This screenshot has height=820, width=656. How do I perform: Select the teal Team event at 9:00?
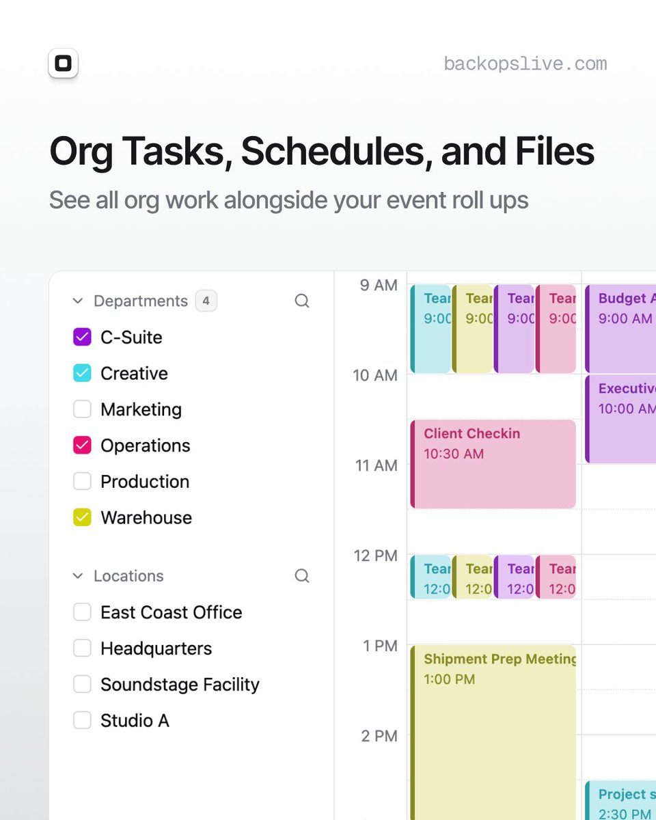point(430,329)
